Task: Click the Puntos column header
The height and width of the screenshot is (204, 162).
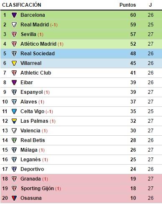Action: point(128,5)
